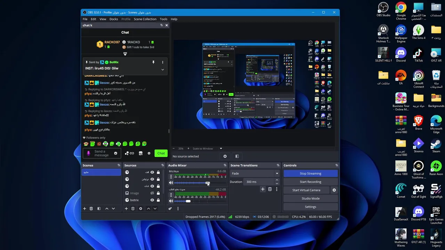Open source properties gear in the Sources panel
The height and width of the screenshot is (250, 445).
[x=140, y=209]
